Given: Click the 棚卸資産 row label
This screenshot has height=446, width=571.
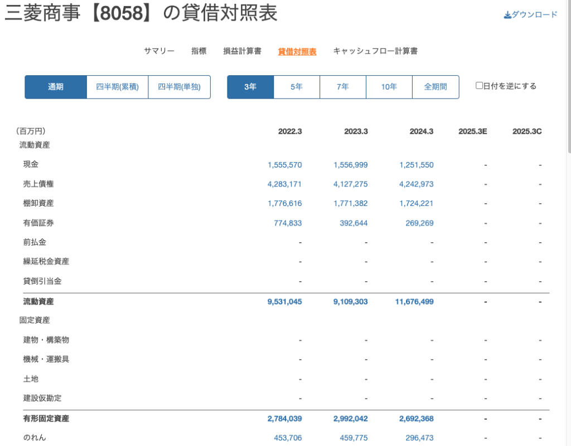Looking at the screenshot, I should click(38, 203).
